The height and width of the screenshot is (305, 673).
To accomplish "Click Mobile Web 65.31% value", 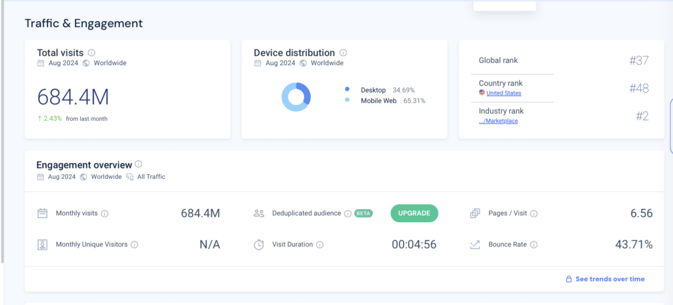I will (x=414, y=101).
